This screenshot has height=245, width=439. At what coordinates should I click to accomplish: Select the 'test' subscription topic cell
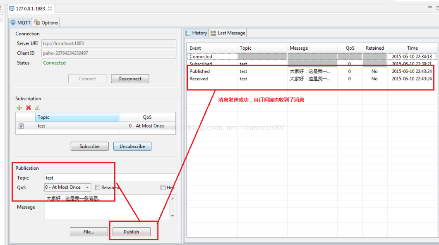(x=77, y=126)
